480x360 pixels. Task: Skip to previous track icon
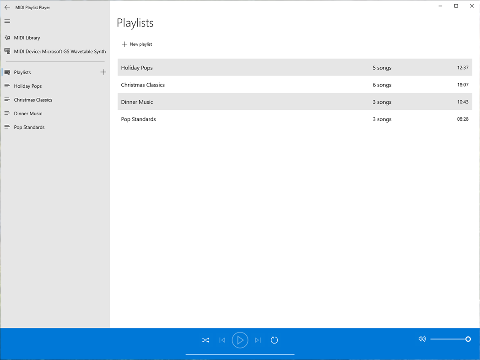pyautogui.click(x=222, y=340)
